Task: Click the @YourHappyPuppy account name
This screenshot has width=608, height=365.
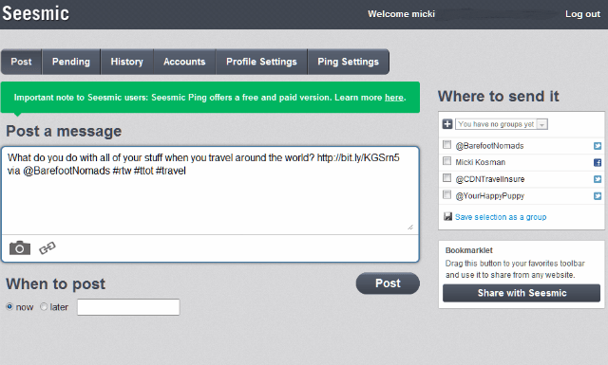Action: (x=490, y=196)
